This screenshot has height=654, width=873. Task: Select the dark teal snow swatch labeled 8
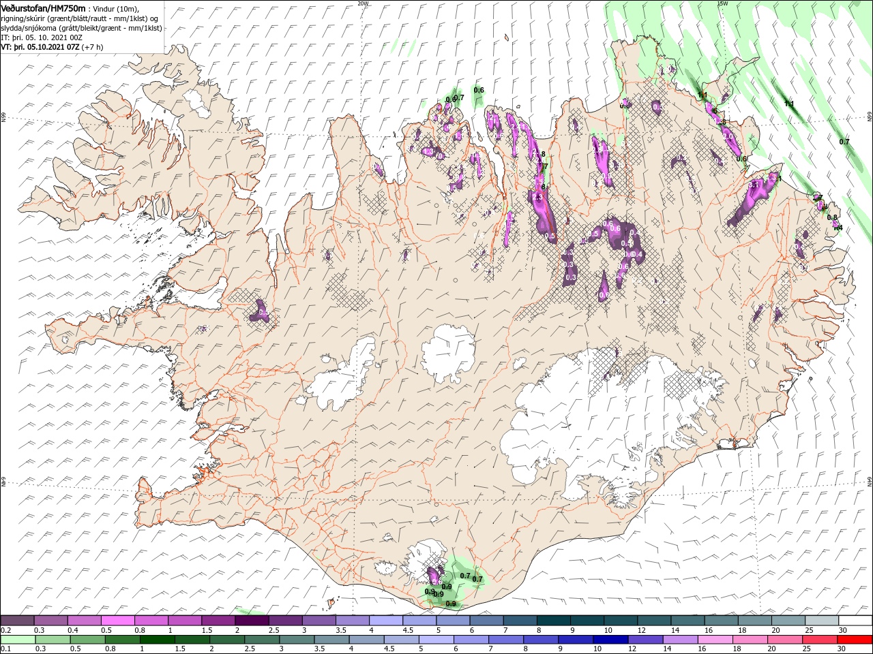pyautogui.click(x=553, y=621)
